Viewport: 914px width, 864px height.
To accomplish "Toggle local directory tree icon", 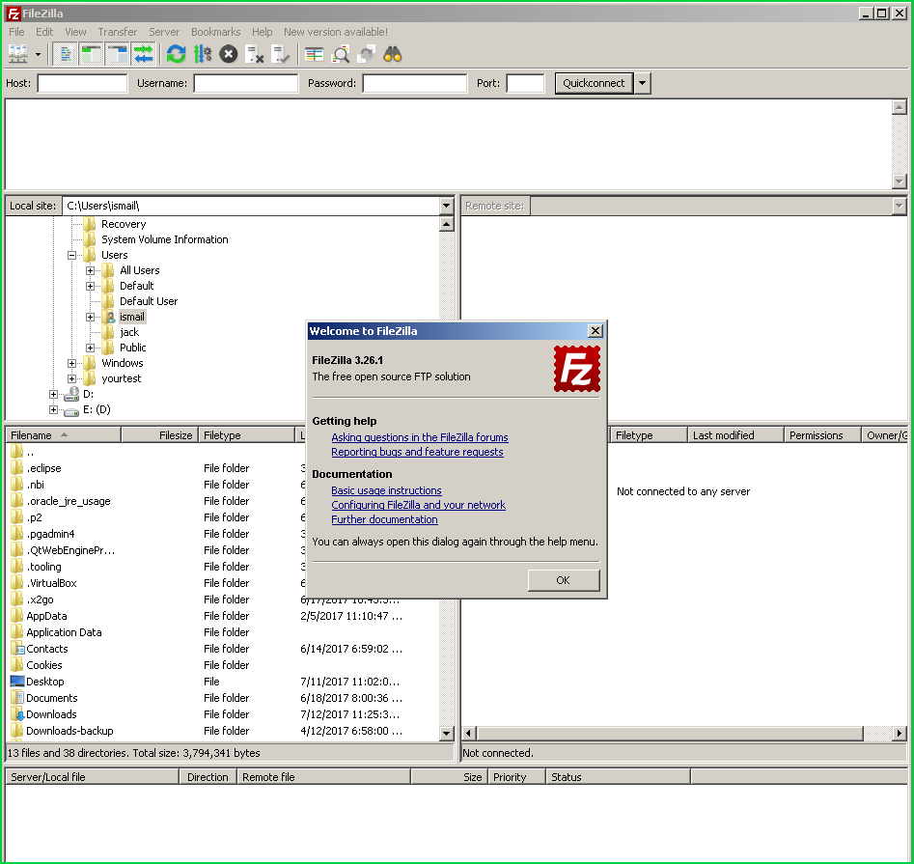I will click(x=91, y=55).
